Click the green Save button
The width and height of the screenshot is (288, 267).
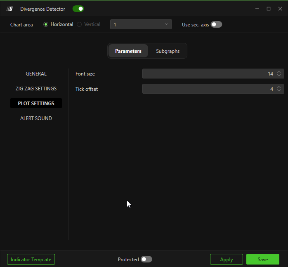coord(262,260)
